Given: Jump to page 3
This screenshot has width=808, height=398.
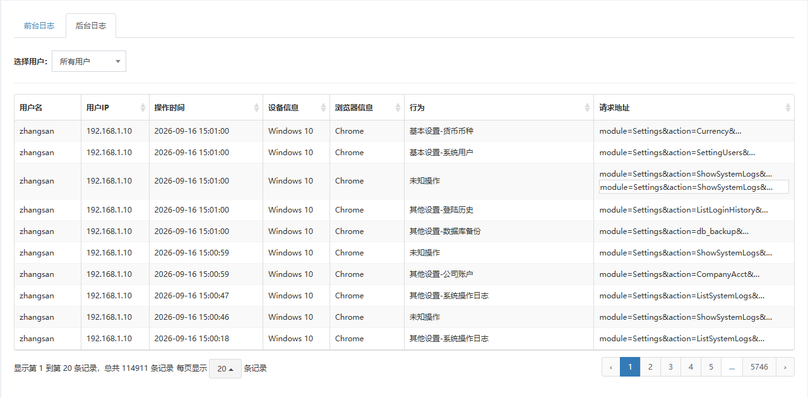Looking at the screenshot, I should tap(670, 367).
